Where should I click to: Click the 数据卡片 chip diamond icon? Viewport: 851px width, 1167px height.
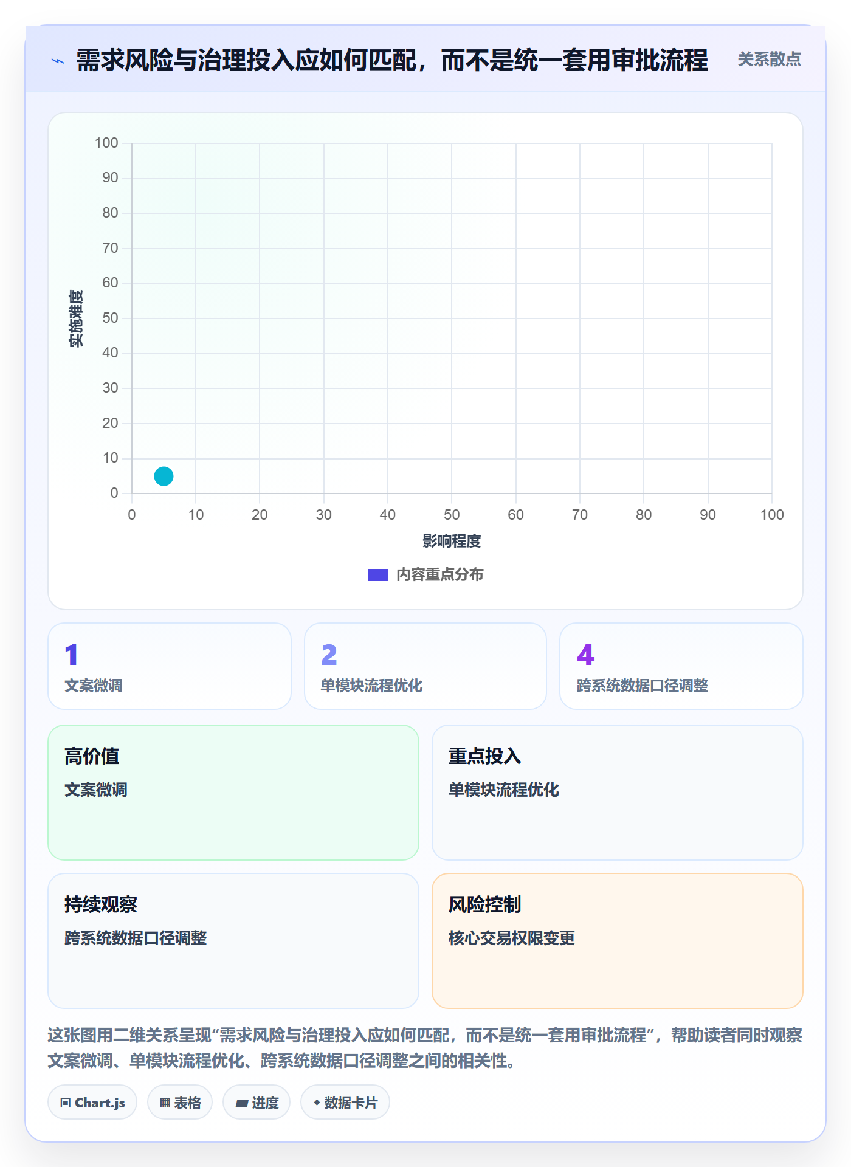[x=317, y=1102]
